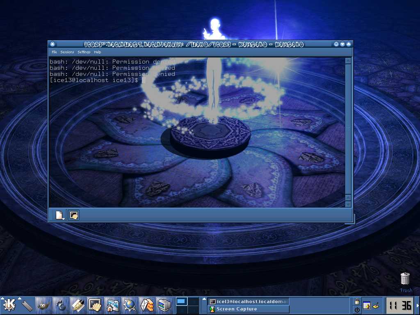Open the terminal shell launcher in the panel

(x=95, y=305)
